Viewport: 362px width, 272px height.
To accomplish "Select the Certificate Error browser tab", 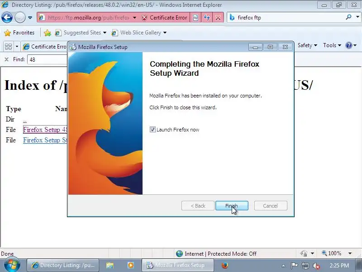I will [x=44, y=47].
